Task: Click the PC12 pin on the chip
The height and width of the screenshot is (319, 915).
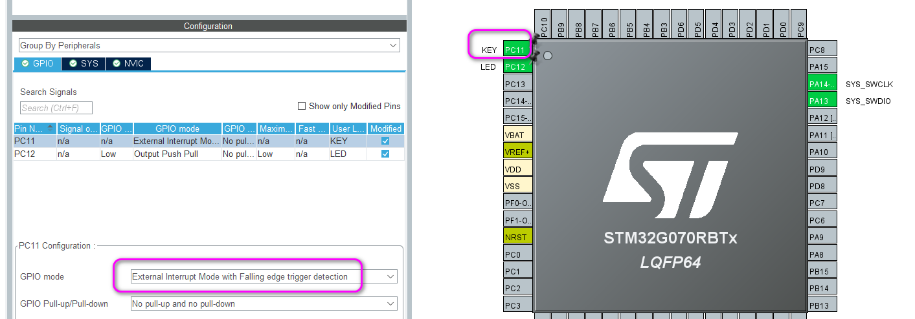Action: coord(517,67)
